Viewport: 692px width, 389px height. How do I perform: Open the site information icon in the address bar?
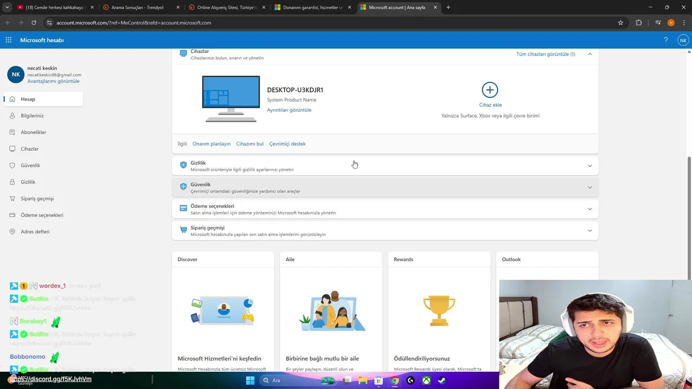pos(49,23)
